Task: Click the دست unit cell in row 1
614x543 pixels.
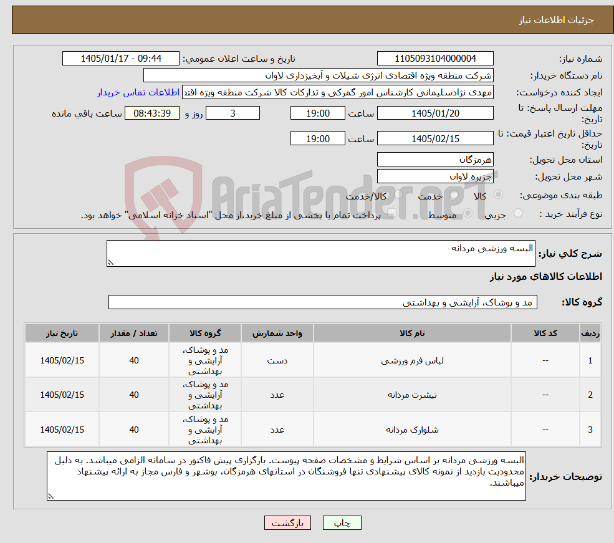Action: click(x=277, y=360)
